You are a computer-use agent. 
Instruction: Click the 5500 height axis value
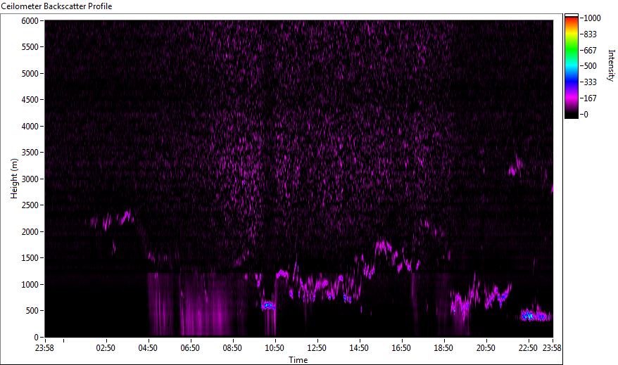(x=30, y=47)
